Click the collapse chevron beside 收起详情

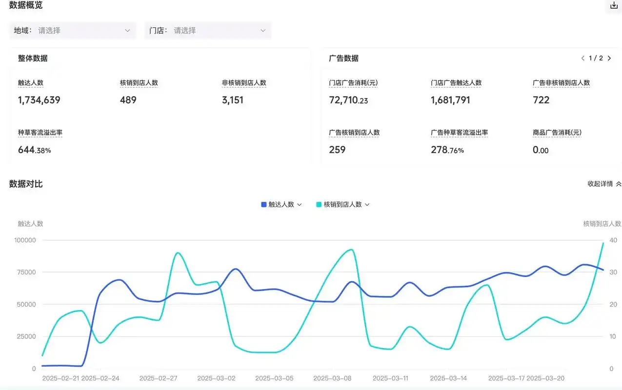[x=618, y=184]
